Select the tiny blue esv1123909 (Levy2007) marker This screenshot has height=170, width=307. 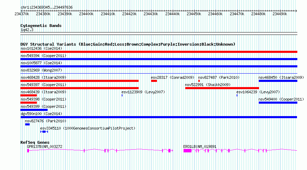coord(122,95)
